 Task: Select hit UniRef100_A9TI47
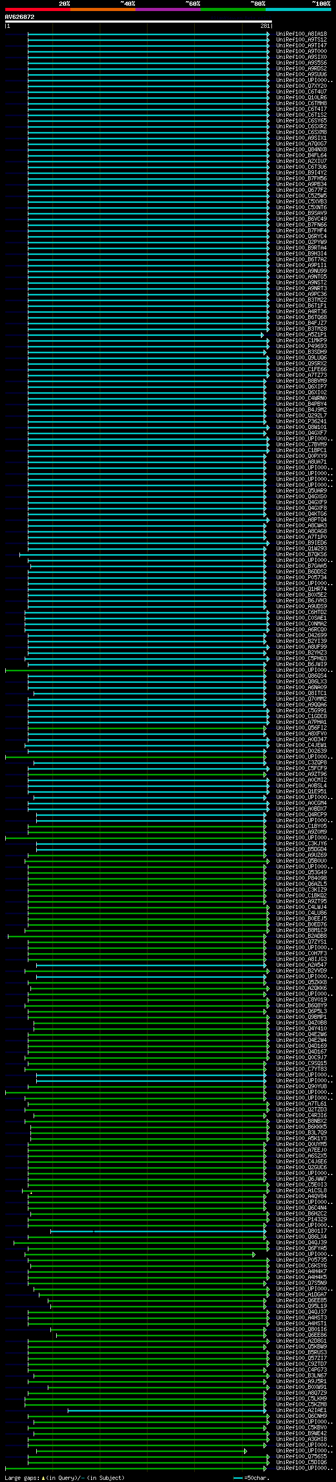301,45
